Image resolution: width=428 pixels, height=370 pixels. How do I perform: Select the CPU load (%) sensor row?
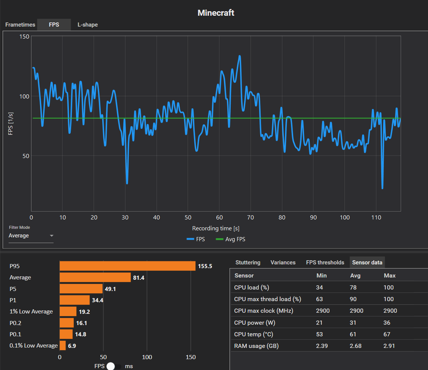[329, 287]
